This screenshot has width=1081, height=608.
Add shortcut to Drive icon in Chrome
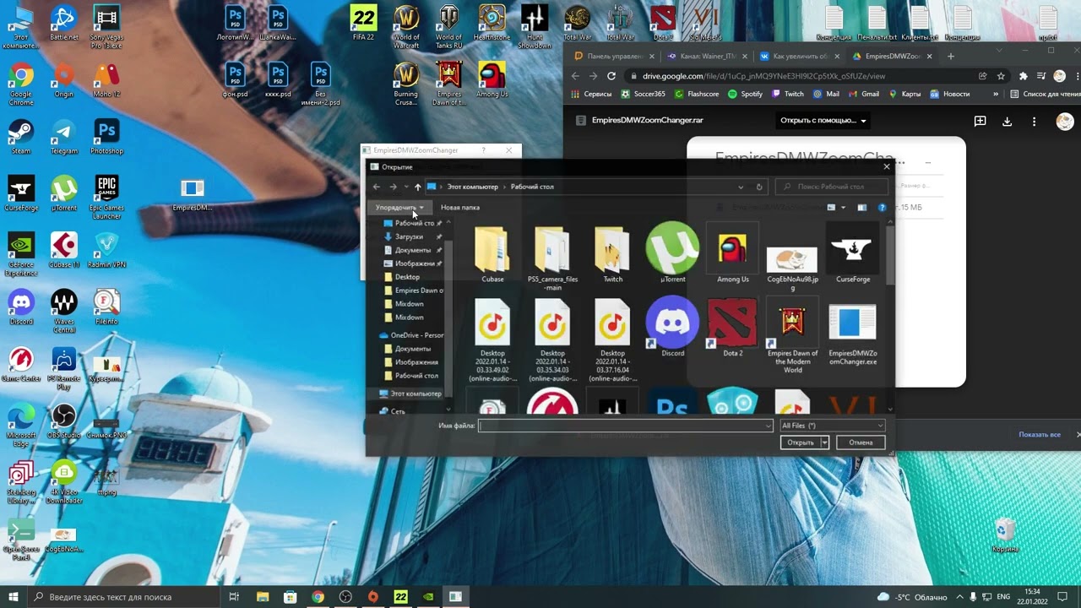coord(980,121)
